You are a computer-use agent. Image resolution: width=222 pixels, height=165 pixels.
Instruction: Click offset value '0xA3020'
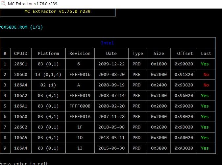(x=184, y=148)
